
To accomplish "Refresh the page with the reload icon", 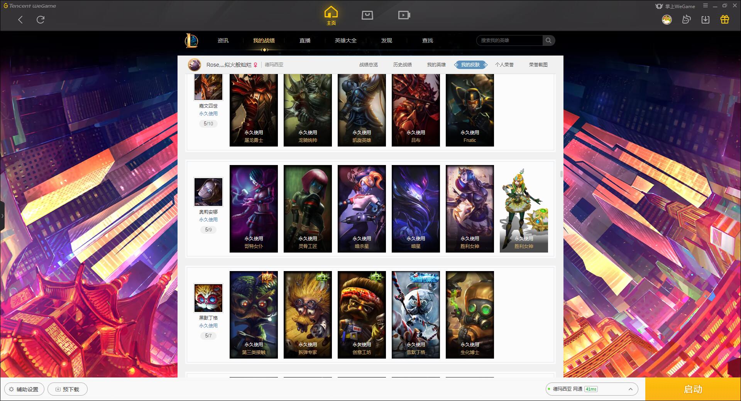I will (x=41, y=20).
